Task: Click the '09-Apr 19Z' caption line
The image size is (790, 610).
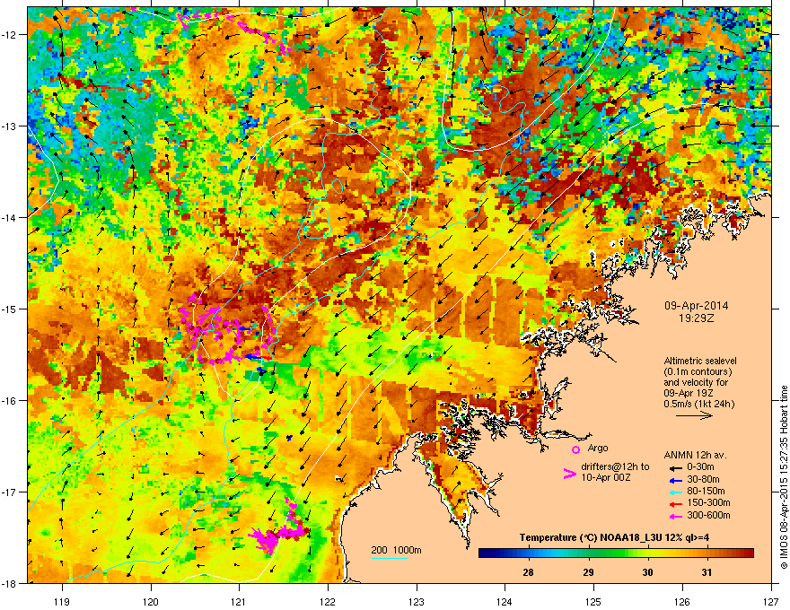Action: (689, 393)
